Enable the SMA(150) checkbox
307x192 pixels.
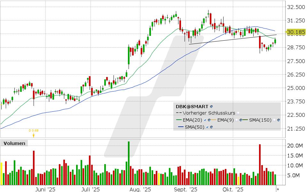tap(274, 120)
